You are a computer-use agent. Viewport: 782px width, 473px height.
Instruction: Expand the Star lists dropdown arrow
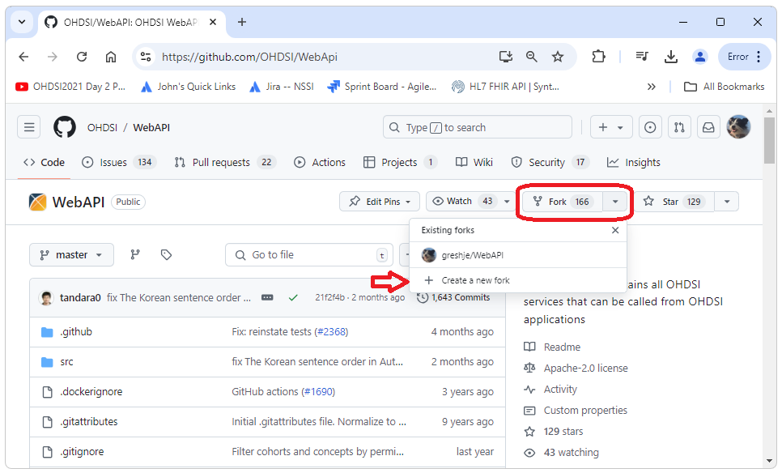point(727,202)
